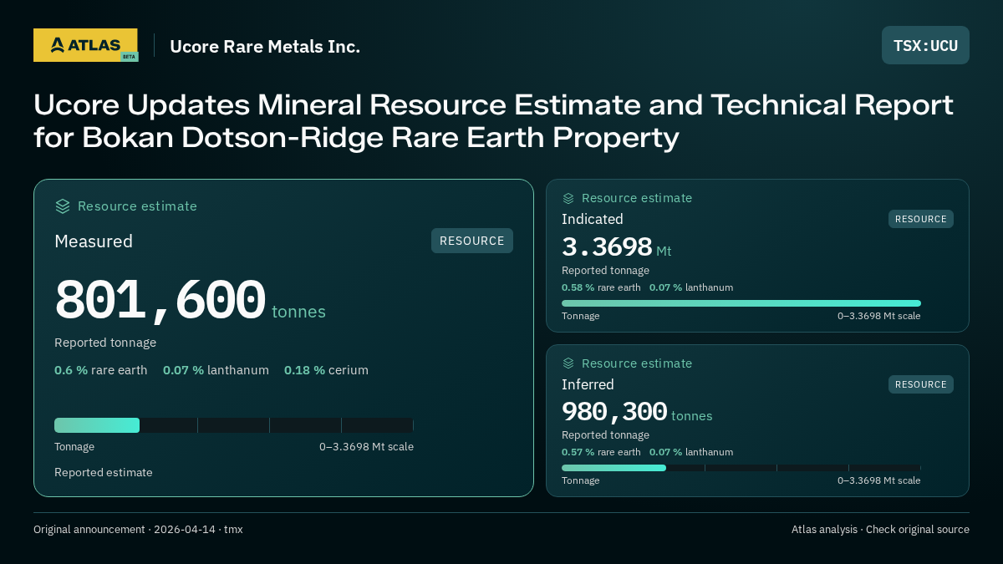Click the Inferred tonnage progress bar

(x=741, y=468)
